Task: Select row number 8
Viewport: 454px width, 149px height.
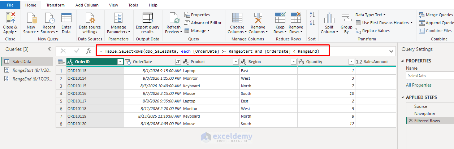Action: pos(61,124)
